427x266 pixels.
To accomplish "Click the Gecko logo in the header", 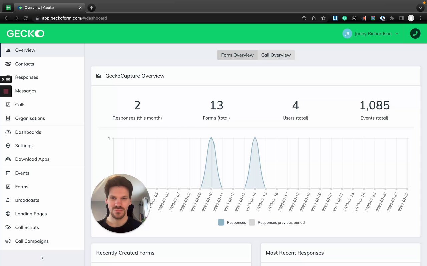I will (25, 33).
